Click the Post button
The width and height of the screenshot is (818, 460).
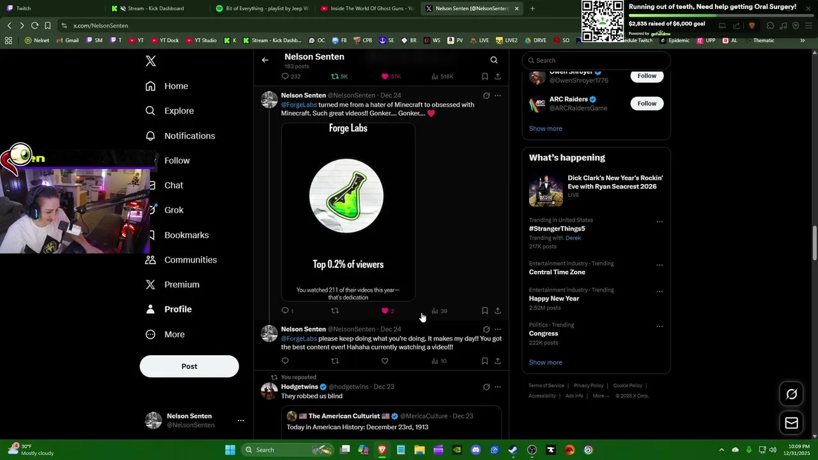(189, 366)
